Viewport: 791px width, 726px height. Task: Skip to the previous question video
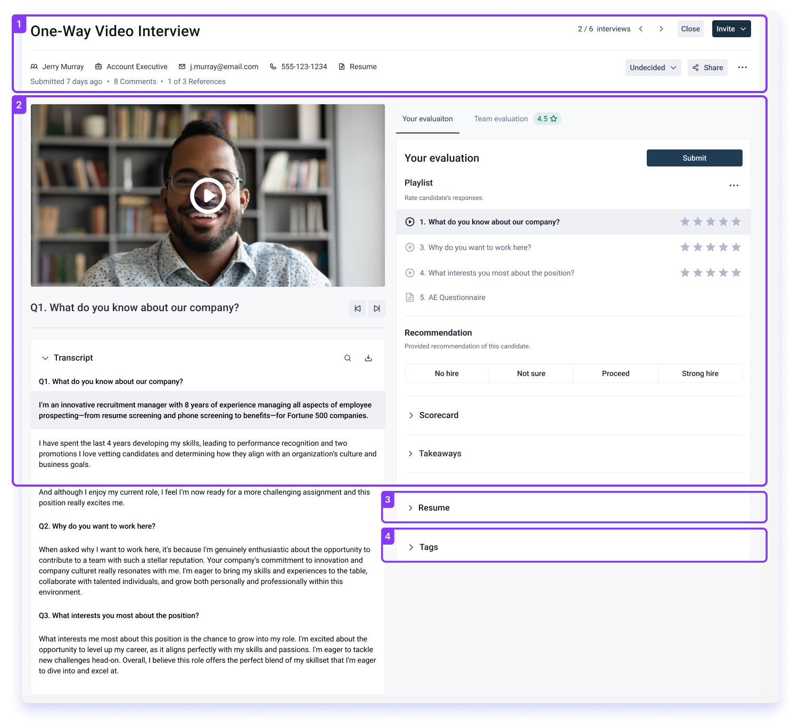(358, 308)
